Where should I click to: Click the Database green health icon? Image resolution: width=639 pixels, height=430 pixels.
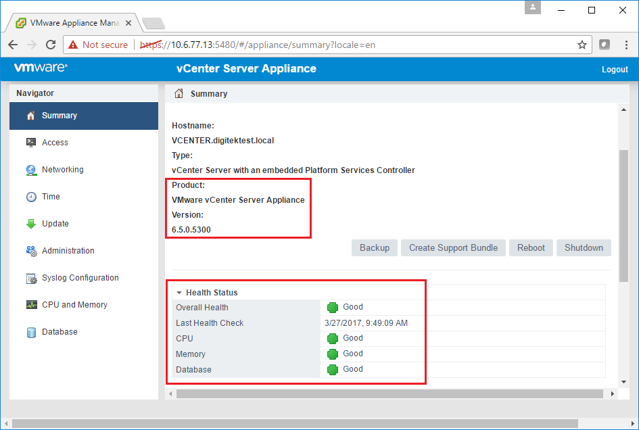[x=333, y=369]
